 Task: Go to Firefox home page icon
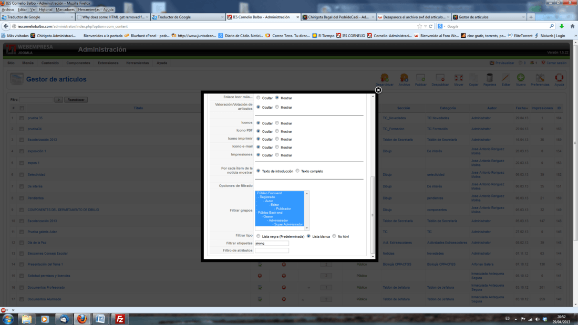pos(572,26)
